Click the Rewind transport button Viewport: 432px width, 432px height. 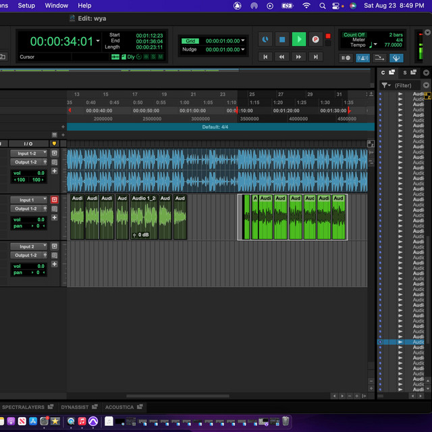click(282, 57)
